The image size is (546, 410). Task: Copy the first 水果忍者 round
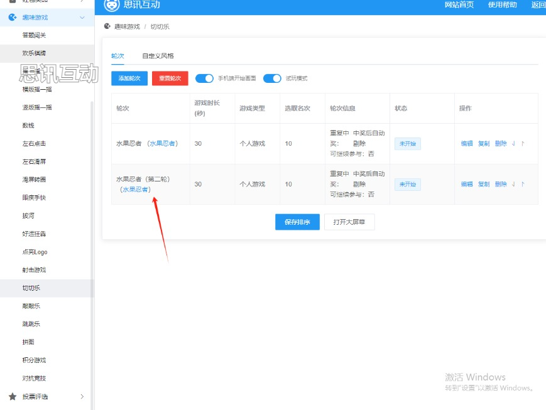pyautogui.click(x=484, y=143)
